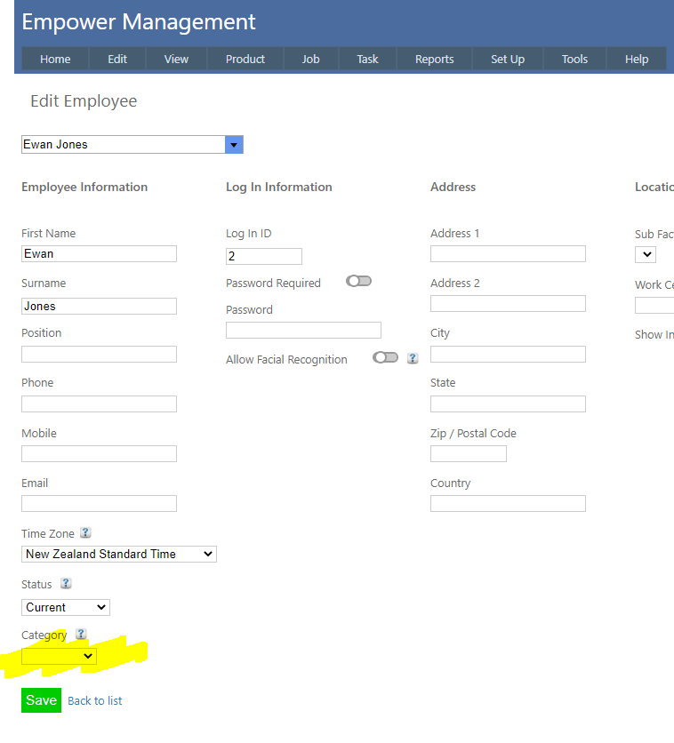The width and height of the screenshot is (674, 743).
Task: Enable Allow Facial Recognition toggle
Action: [x=385, y=358]
